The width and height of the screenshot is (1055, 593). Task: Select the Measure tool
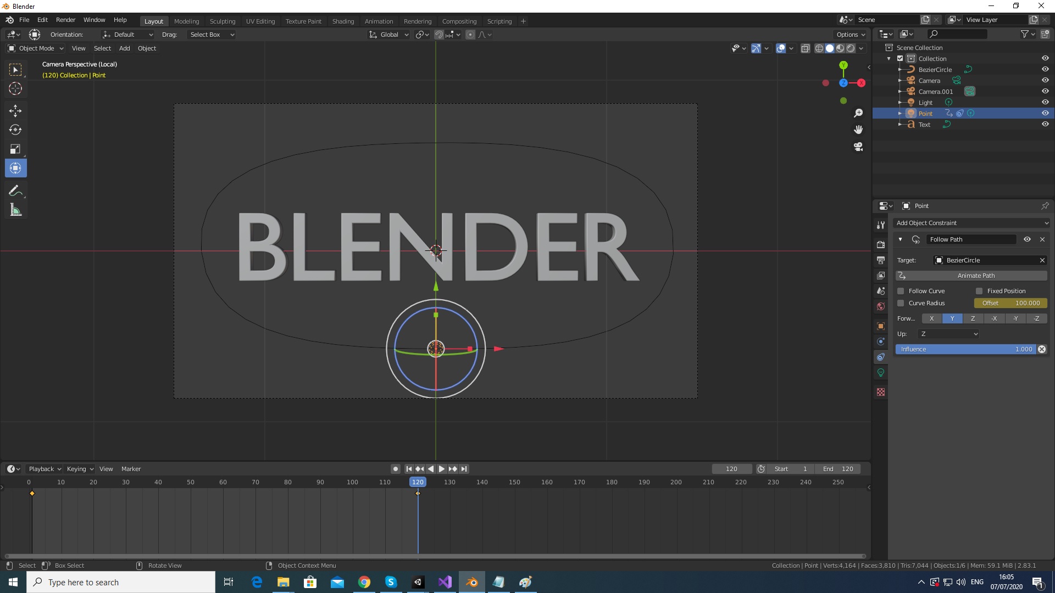click(15, 209)
